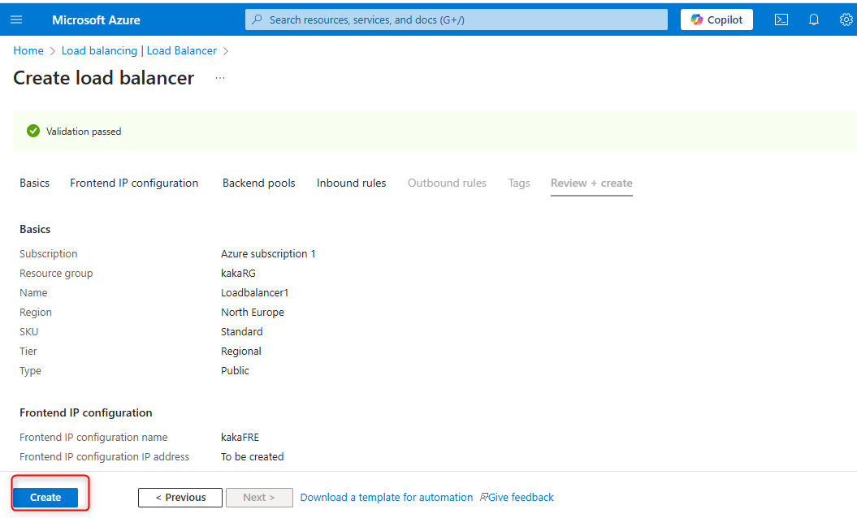Screen dimensions: 857x518
Task: Click the Next button
Action: pos(260,497)
